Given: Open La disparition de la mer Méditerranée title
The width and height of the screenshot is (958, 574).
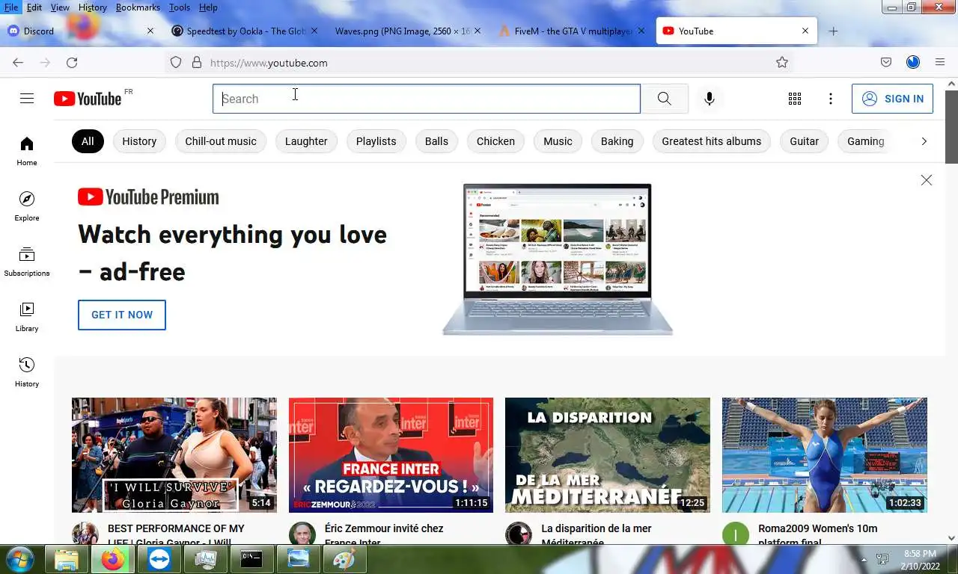Looking at the screenshot, I should coord(597,535).
